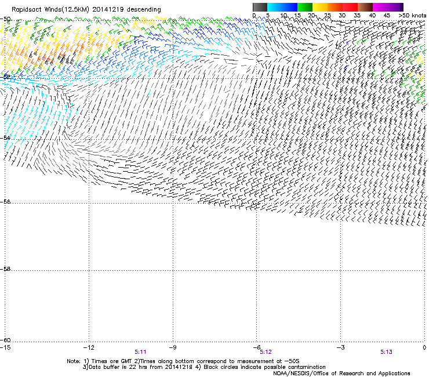The image size is (429, 377).
Task: Click the brown 35-40 knots legend swatch
Action: click(365, 7)
